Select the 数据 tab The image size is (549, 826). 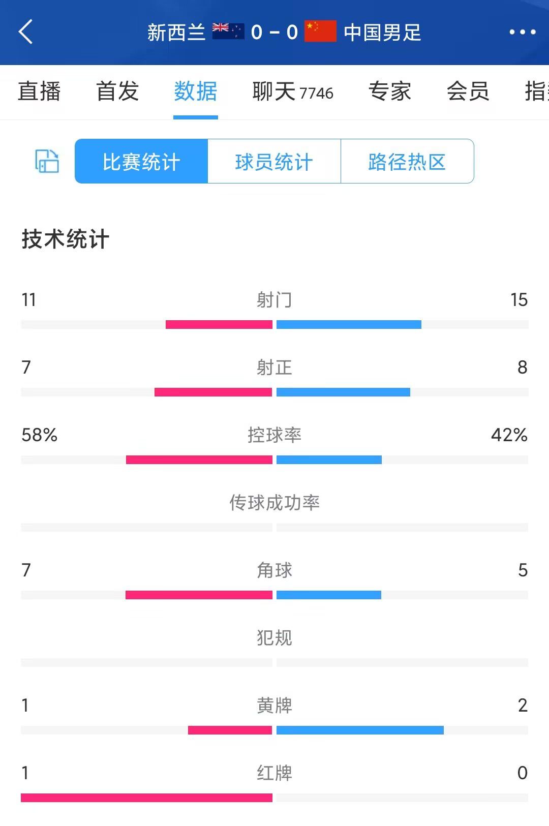196,92
